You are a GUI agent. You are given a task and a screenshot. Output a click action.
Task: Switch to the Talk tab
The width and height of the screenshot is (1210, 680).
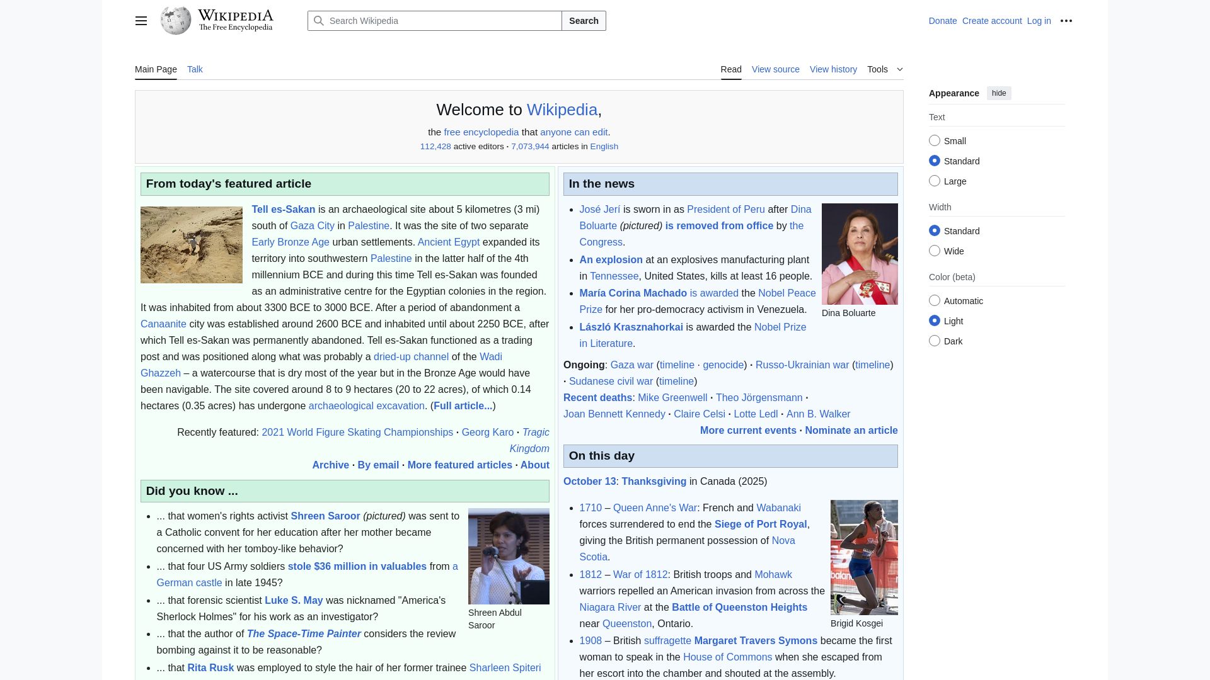195,69
